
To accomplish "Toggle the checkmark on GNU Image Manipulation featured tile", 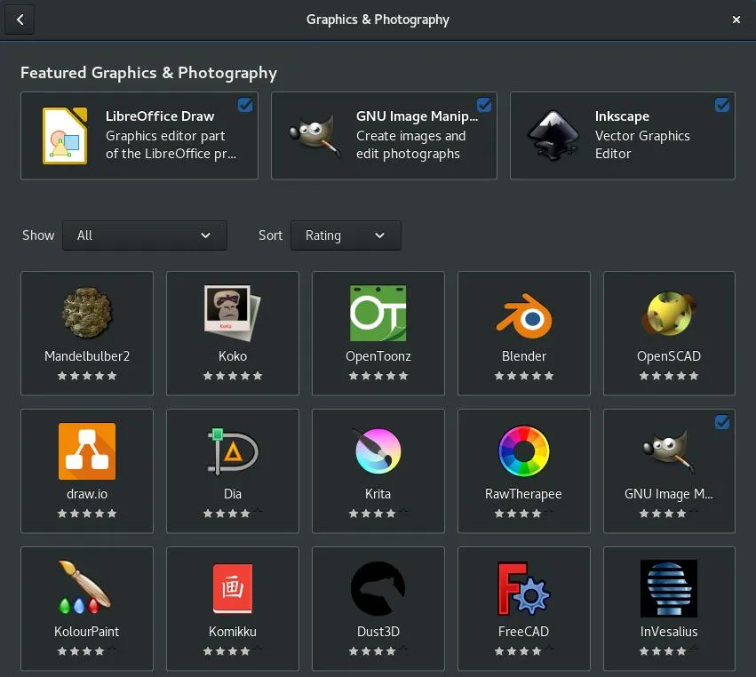I will (x=484, y=105).
